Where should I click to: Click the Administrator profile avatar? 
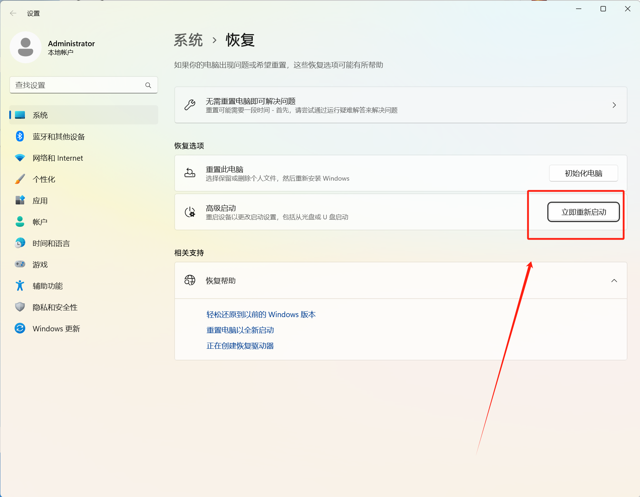(26, 47)
